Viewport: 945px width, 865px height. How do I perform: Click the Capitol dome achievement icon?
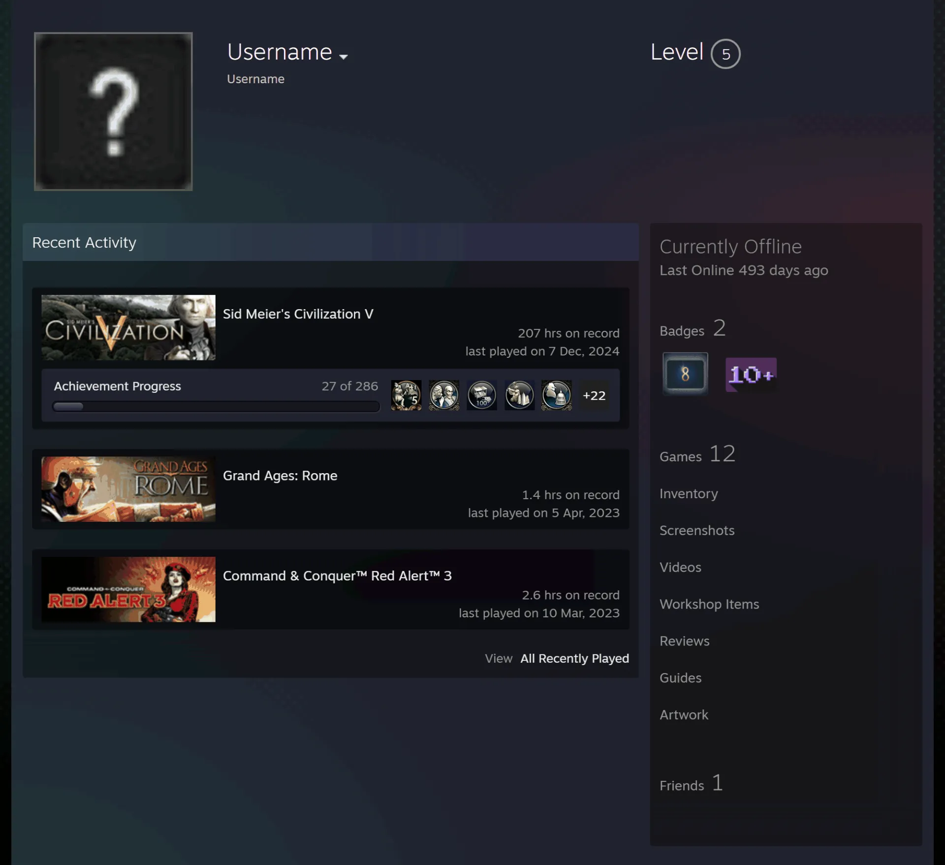pyautogui.click(x=557, y=395)
